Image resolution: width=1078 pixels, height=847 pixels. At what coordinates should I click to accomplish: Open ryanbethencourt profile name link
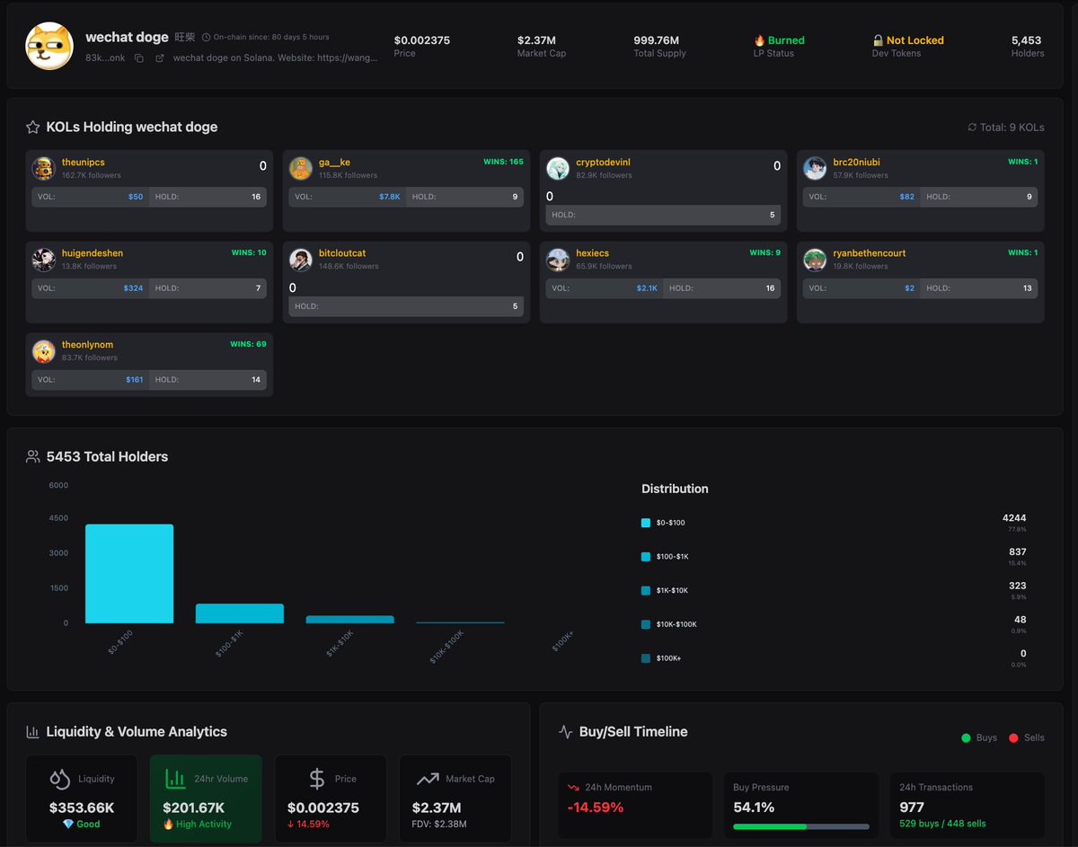coord(869,253)
